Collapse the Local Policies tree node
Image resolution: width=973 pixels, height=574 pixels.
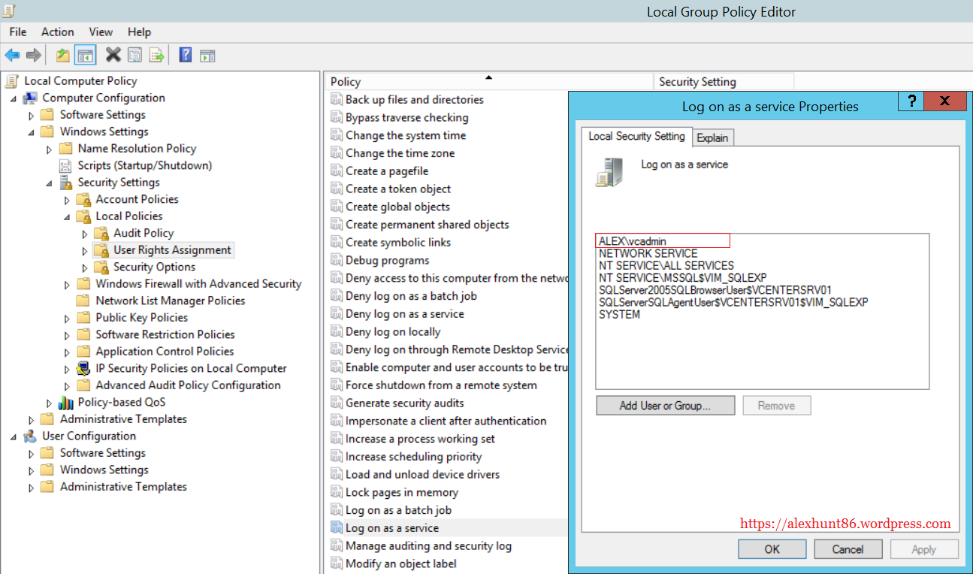67,216
